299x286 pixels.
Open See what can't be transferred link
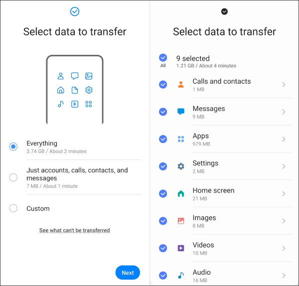coord(75,230)
